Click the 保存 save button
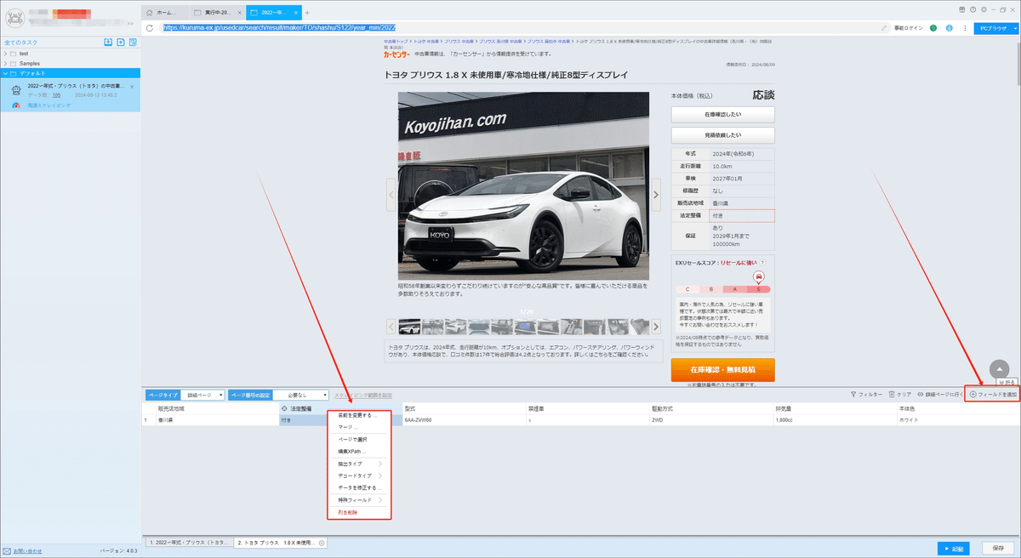This screenshot has width=1021, height=558. [x=998, y=549]
